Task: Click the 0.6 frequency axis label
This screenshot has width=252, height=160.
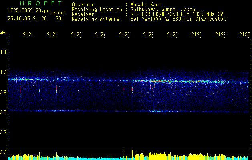Action: click(3, 152)
